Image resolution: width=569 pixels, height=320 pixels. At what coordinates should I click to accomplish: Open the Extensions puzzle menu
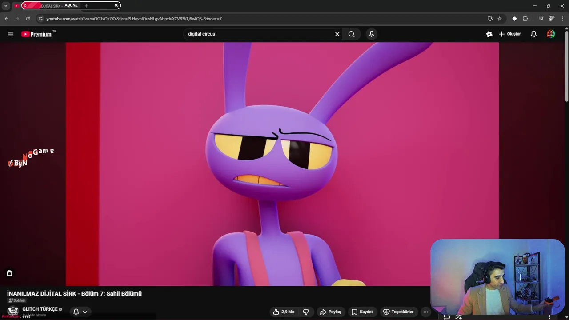(x=525, y=19)
